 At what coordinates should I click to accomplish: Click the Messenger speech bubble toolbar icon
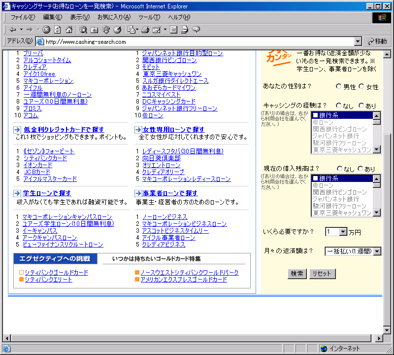(196, 30)
